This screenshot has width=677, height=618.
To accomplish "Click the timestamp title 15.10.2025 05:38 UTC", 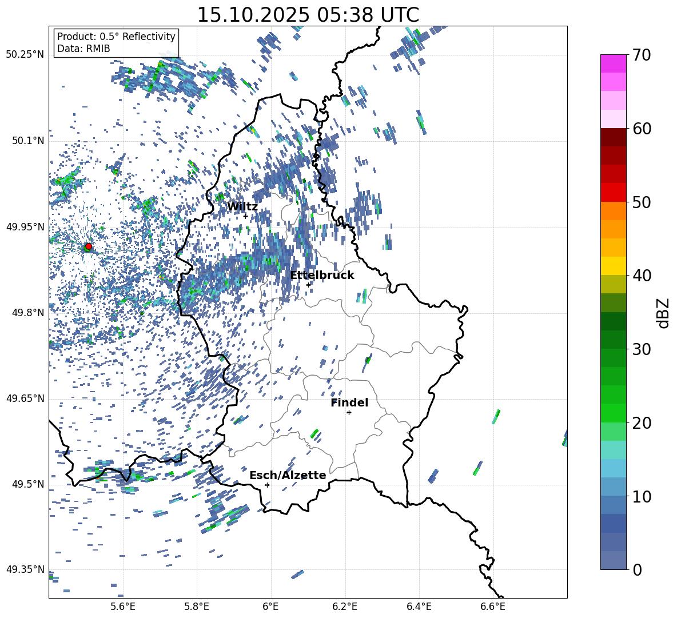I will [308, 15].
